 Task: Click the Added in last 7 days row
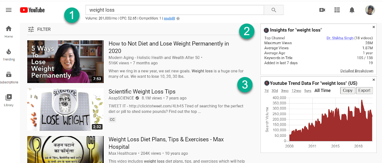pos(319,63)
